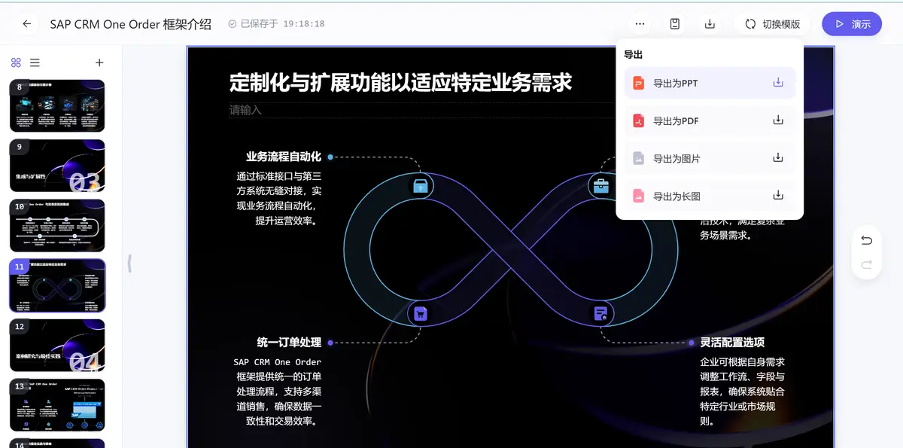This screenshot has height=448, width=903.
Task: Click the shopping cart icon on infinity loop
Action: (421, 313)
